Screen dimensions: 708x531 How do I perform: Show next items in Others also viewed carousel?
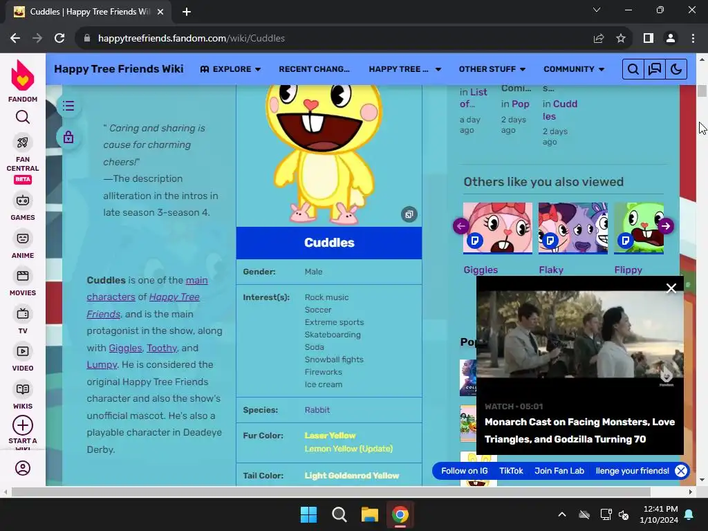click(x=666, y=226)
